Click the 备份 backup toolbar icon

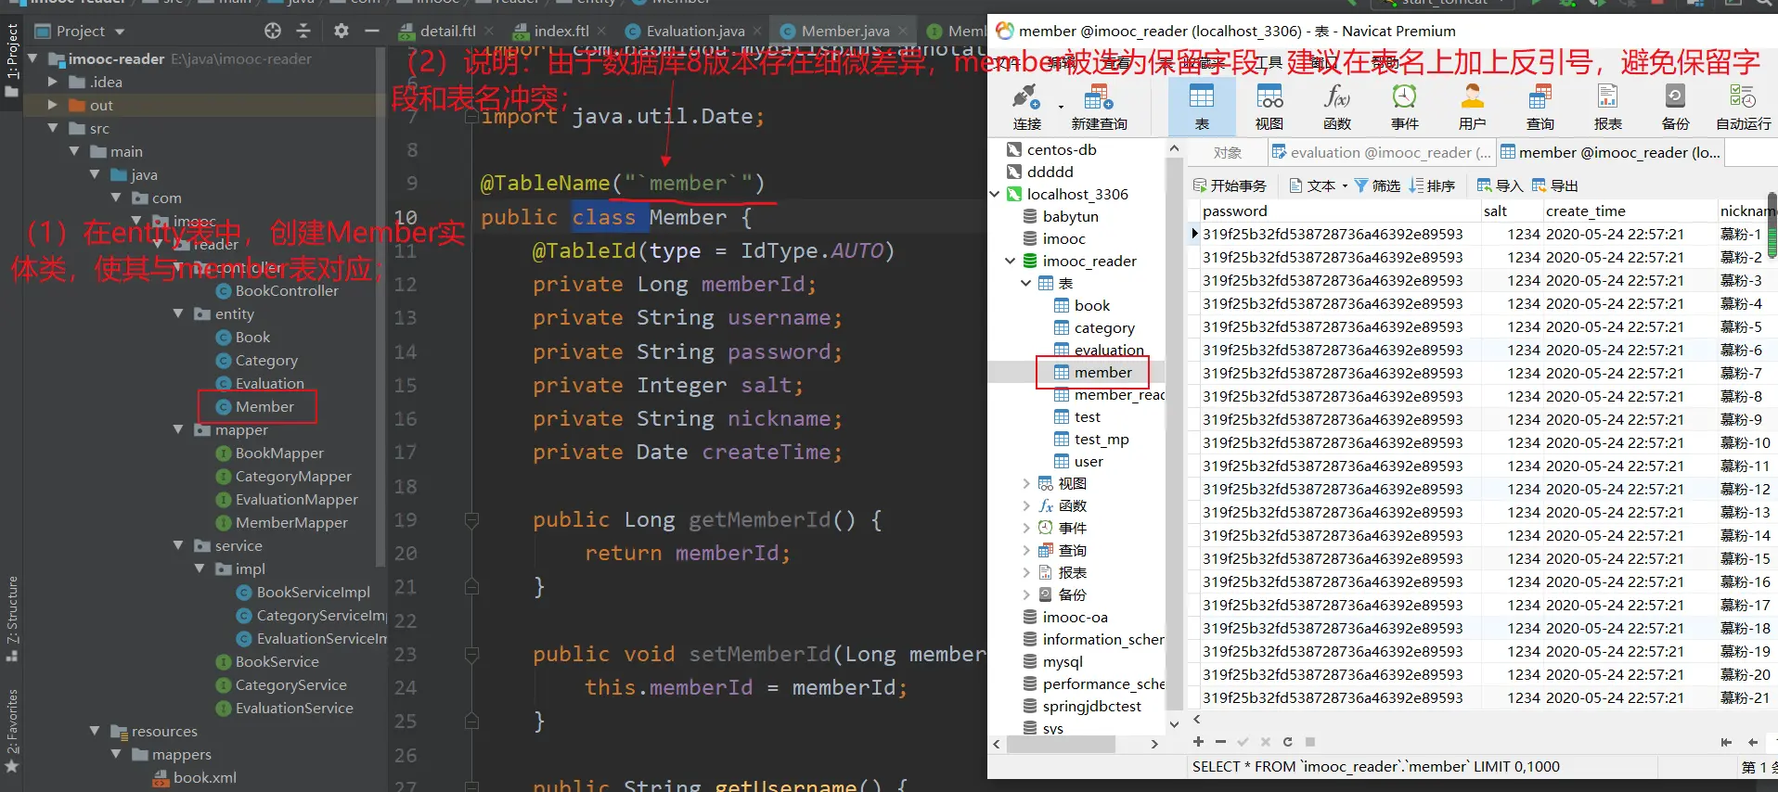[1675, 106]
